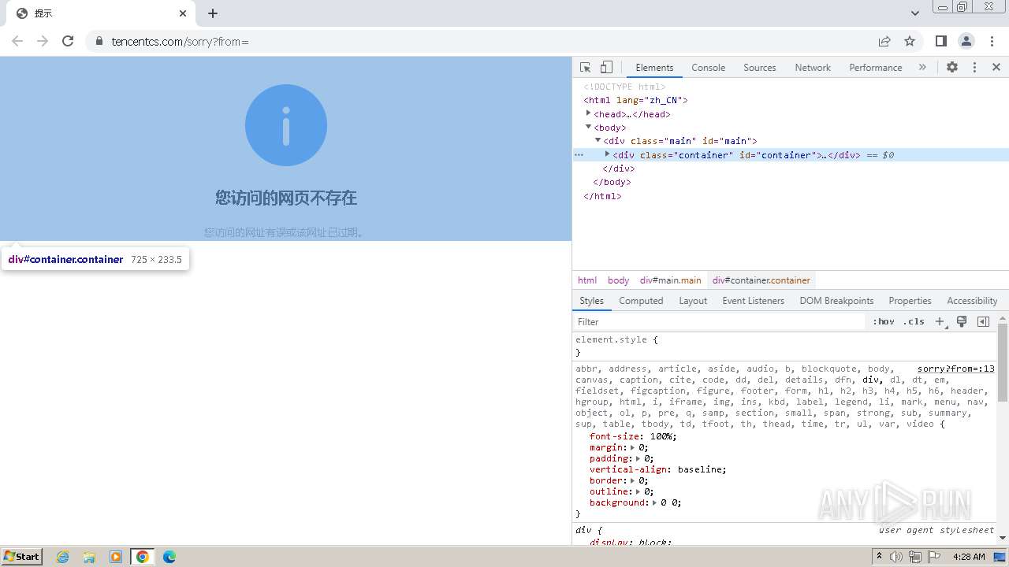Screen dimensions: 1009x567
Task: Expand the padding shorthand property
Action: [638, 458]
